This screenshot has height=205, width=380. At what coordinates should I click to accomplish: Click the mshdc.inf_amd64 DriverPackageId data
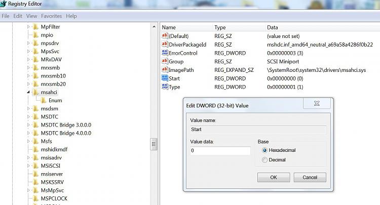(320, 45)
